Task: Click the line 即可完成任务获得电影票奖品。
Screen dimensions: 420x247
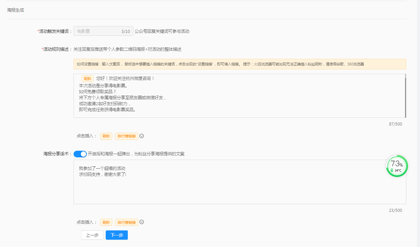Action: coord(107,110)
